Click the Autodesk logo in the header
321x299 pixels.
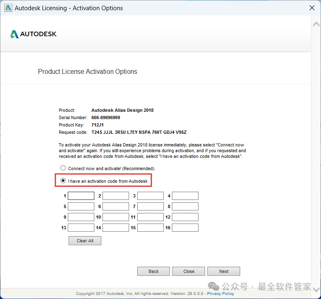(34, 34)
